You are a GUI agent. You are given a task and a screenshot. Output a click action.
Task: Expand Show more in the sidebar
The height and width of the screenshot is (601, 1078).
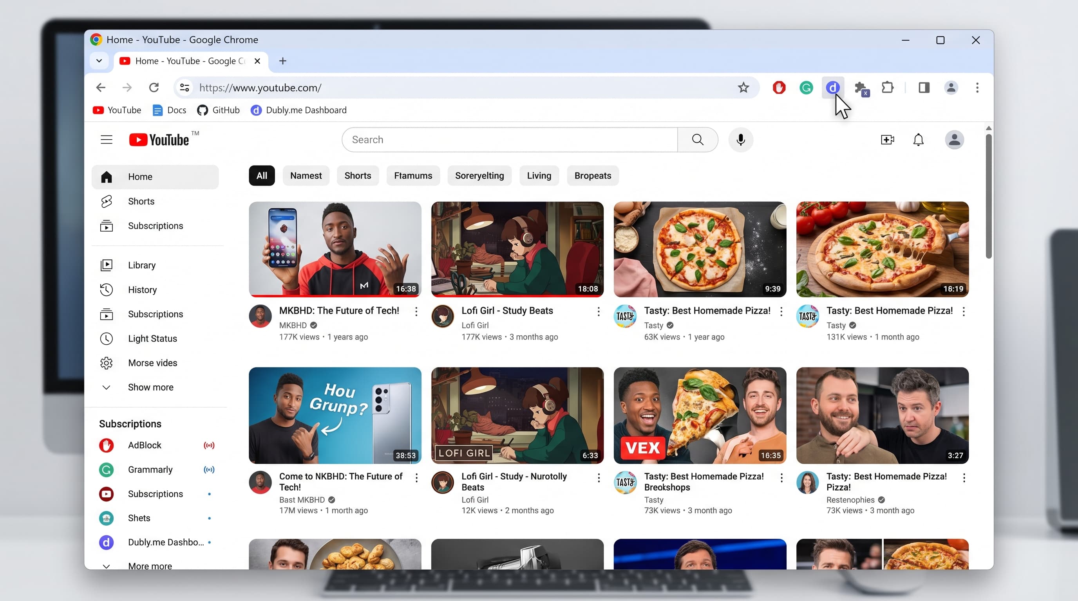click(x=155, y=387)
